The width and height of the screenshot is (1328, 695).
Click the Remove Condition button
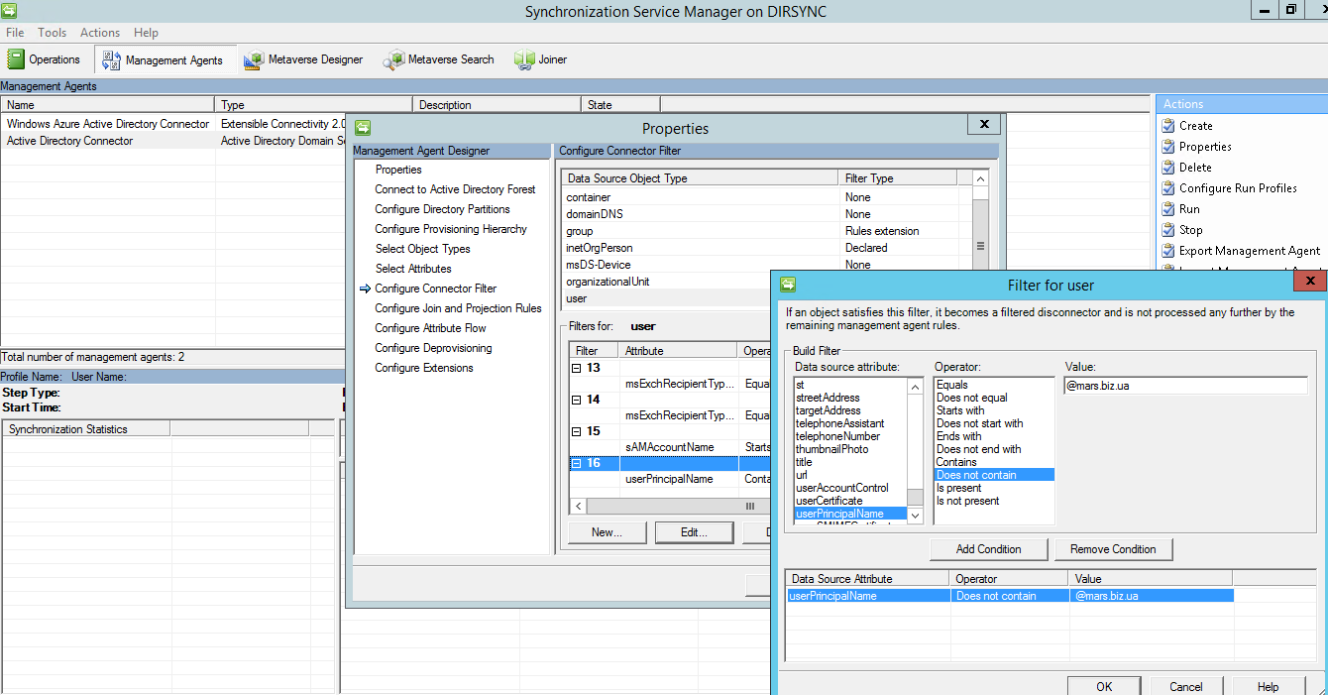[1113, 549]
